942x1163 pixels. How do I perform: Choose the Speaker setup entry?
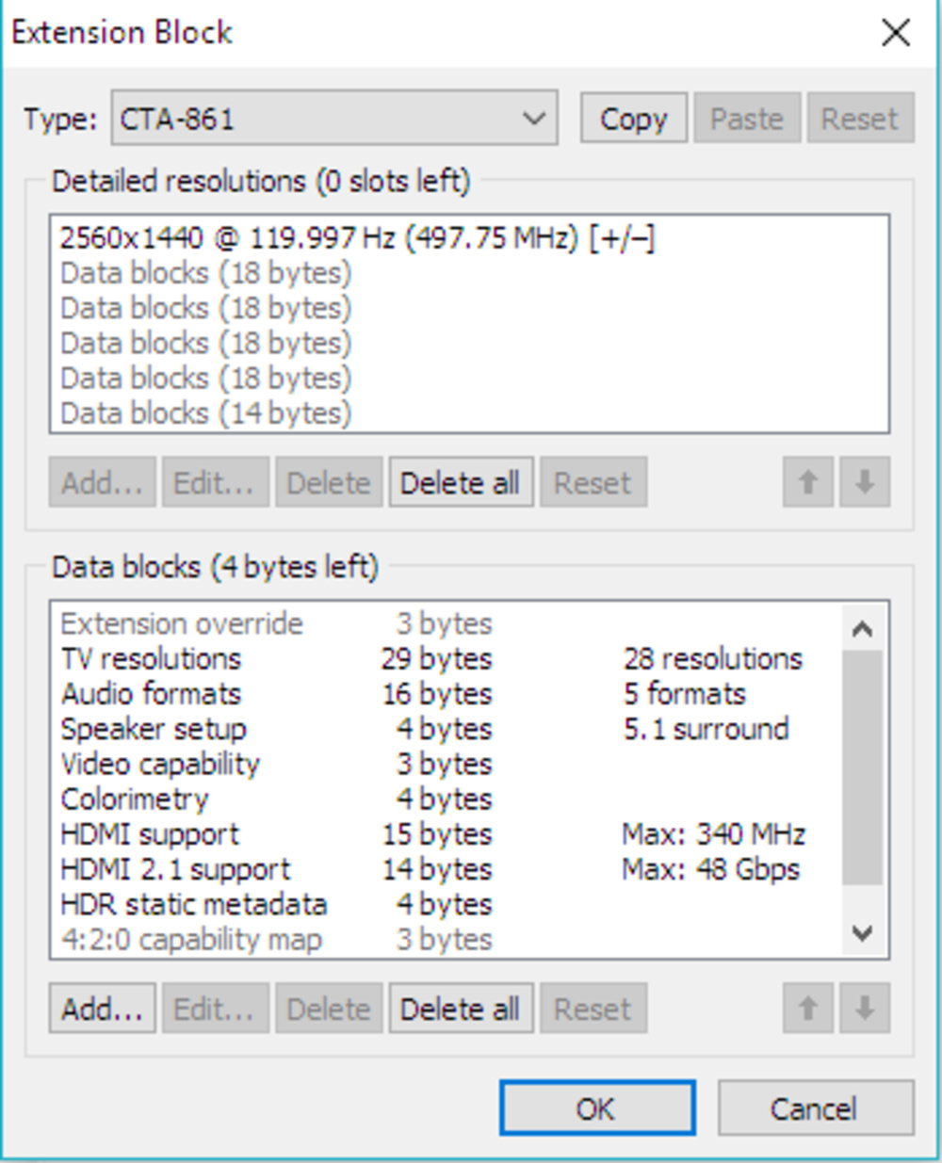pos(154,729)
